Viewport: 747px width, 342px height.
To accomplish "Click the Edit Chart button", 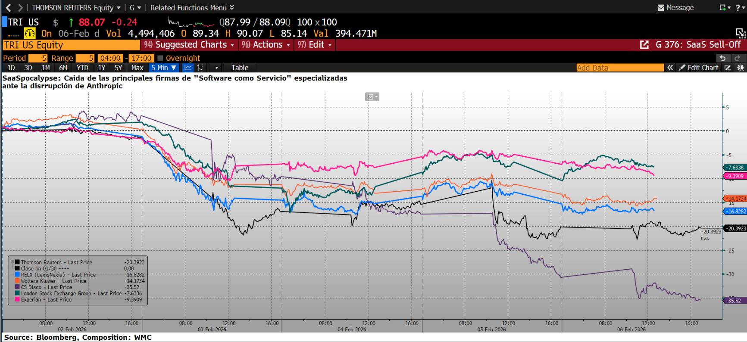I will pyautogui.click(x=699, y=68).
